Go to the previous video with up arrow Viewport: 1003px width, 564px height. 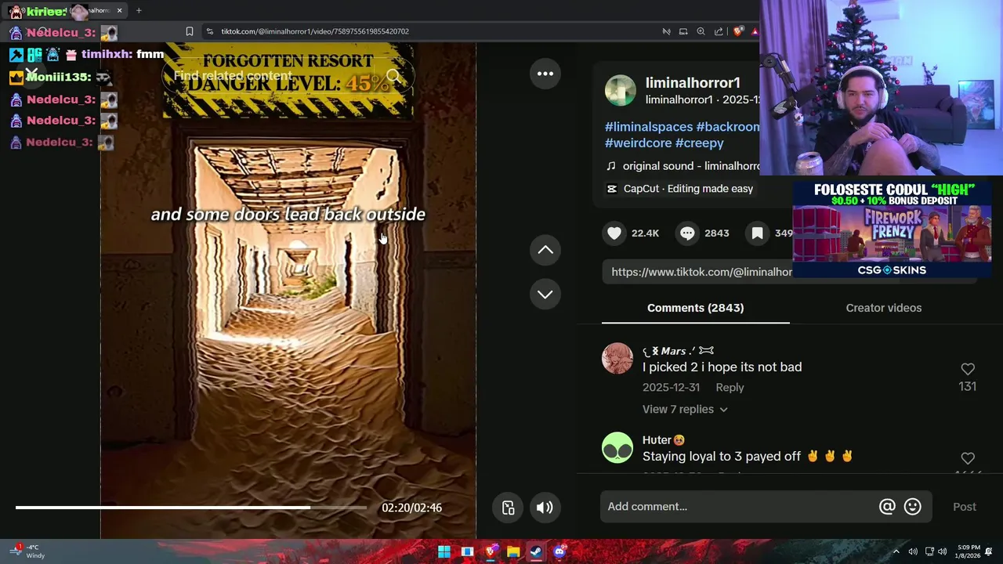pyautogui.click(x=545, y=250)
